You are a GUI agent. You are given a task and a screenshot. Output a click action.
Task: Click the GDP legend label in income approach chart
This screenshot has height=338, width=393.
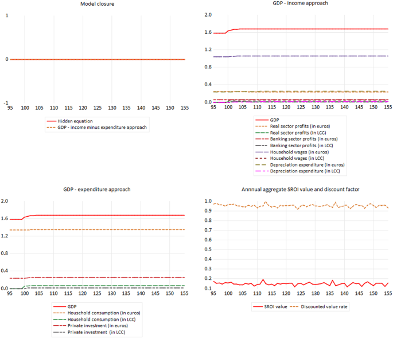click(x=274, y=120)
